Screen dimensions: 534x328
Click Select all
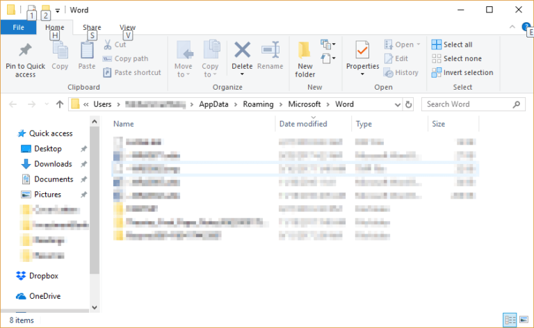[452, 44]
